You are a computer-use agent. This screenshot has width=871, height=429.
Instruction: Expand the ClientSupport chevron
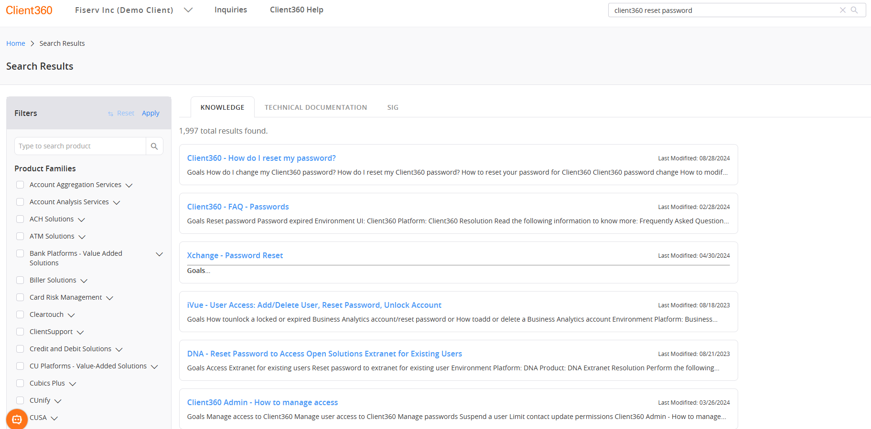tap(80, 332)
